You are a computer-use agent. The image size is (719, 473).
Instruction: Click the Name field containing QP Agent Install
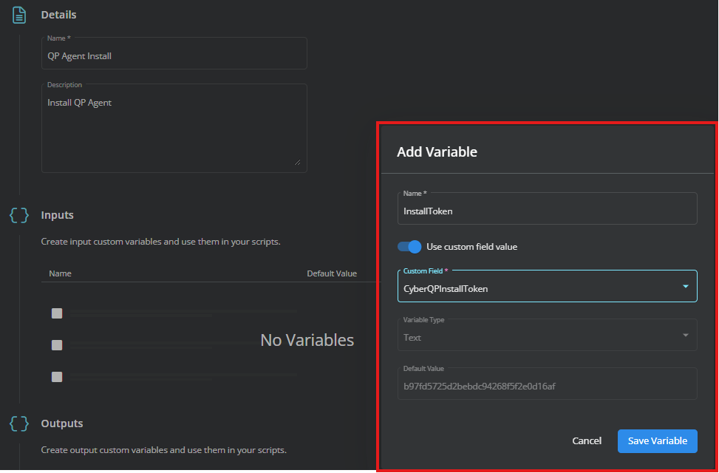(x=174, y=55)
